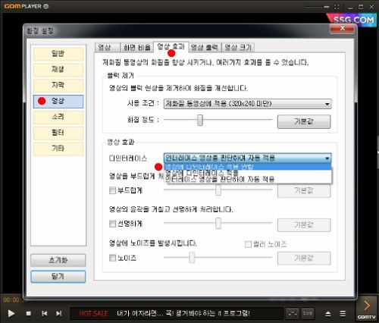This screenshot has width=379, height=323.
Task: Switch to the 영상 크기 tab
Action: tap(238, 48)
